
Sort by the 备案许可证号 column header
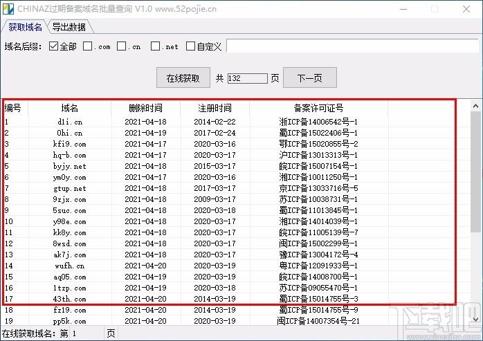[x=318, y=108]
